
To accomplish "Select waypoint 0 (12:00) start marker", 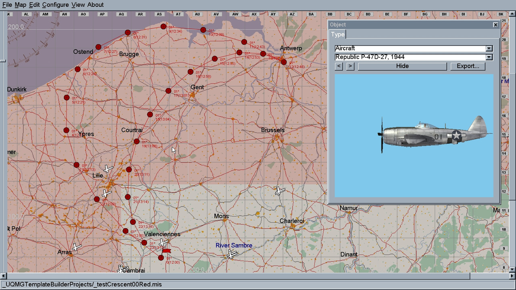I will (161, 258).
